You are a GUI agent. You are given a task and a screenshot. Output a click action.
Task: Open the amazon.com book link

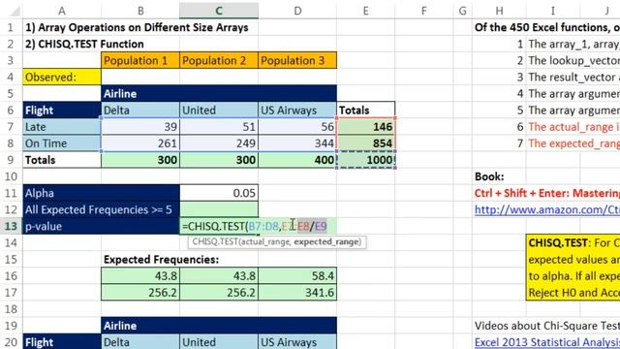(x=546, y=209)
